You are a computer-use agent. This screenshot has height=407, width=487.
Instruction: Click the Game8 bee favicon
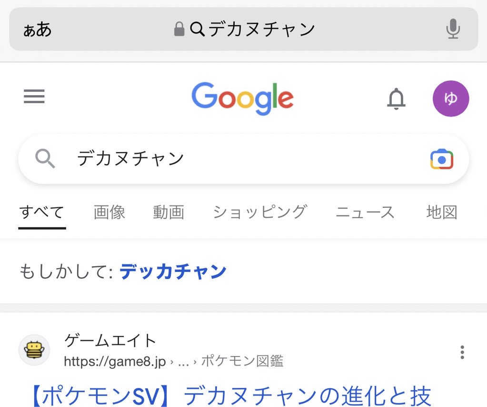[34, 350]
